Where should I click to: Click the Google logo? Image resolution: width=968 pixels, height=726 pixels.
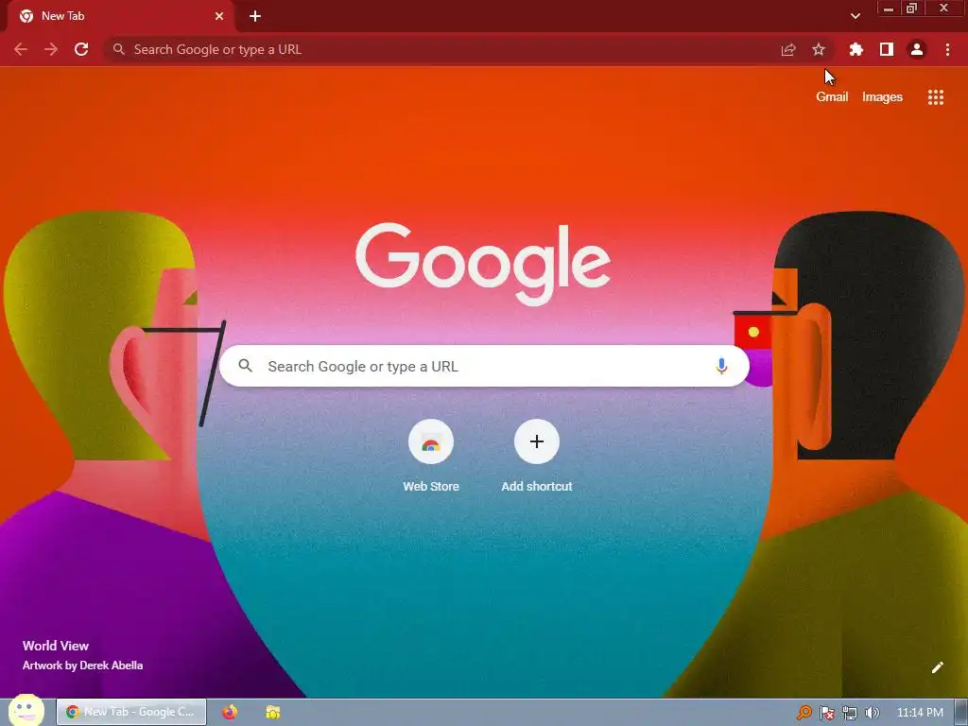click(x=483, y=263)
